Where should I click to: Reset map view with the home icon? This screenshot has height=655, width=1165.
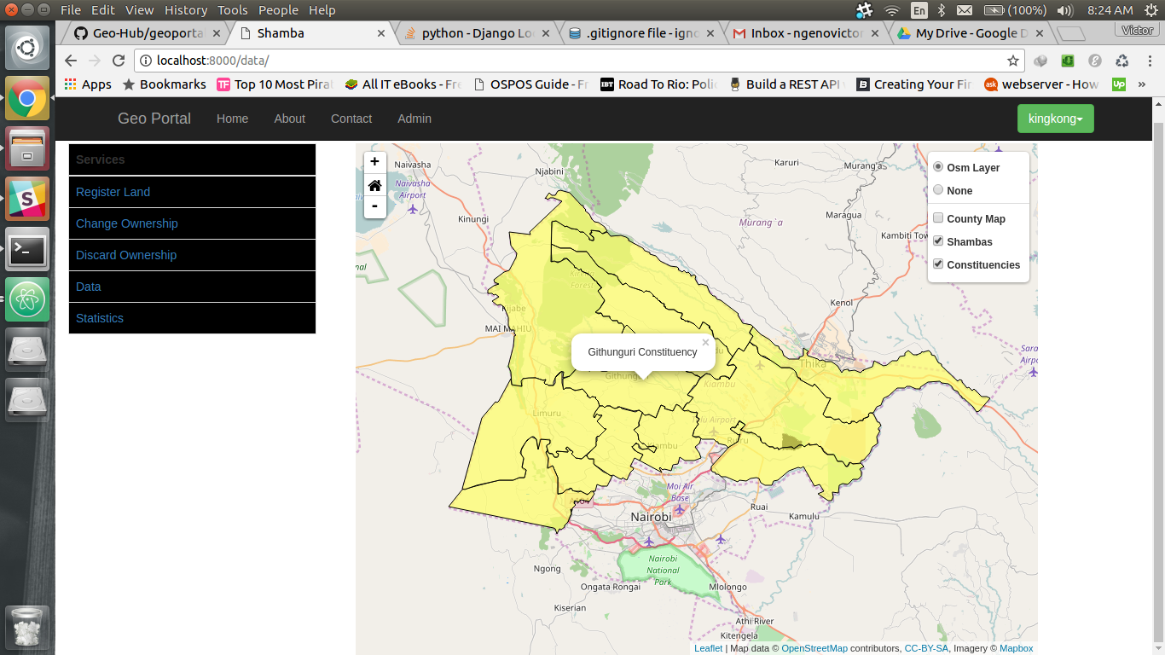[x=374, y=185]
